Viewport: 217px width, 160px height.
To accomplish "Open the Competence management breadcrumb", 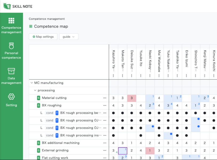I will click(47, 19).
